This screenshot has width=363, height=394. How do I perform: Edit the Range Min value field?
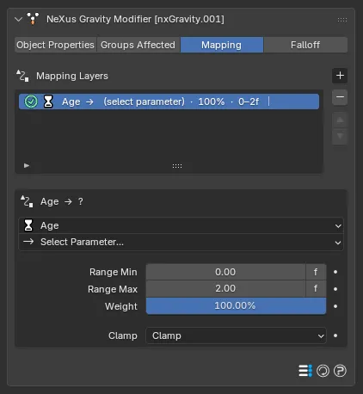pos(225,272)
